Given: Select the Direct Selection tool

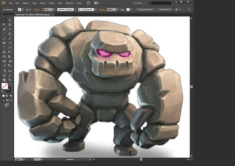Looking at the screenshot, I should 10,20.
